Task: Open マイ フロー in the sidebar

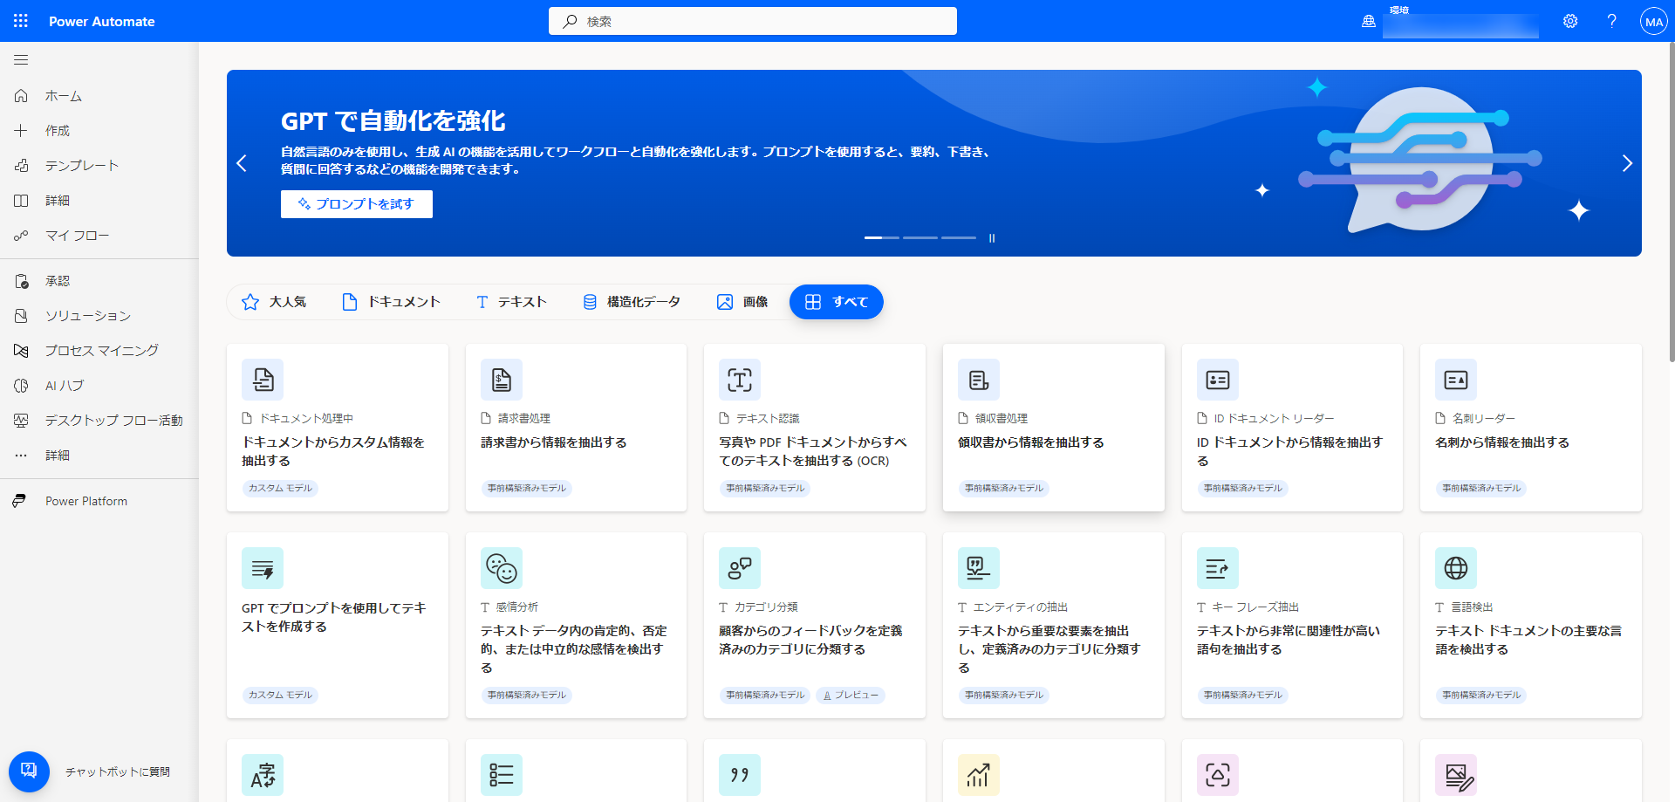Action: tap(99, 236)
